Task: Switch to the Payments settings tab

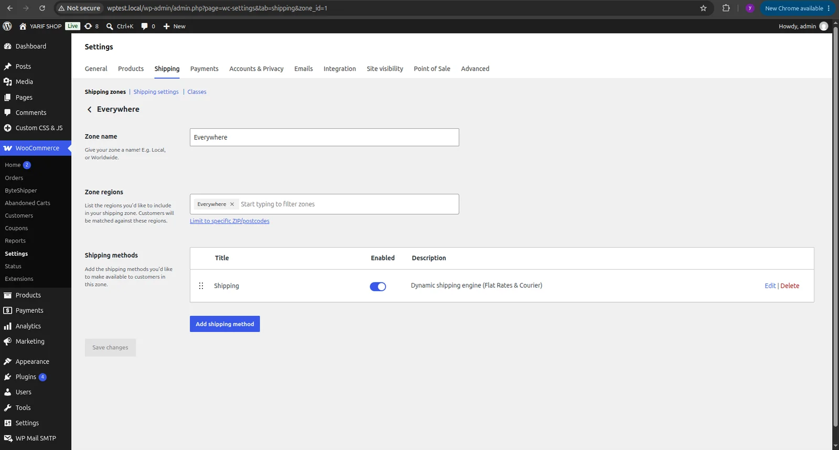Action: click(x=205, y=69)
